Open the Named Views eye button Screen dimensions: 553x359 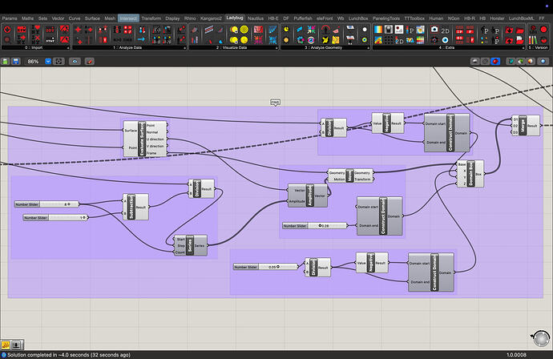(x=75, y=62)
